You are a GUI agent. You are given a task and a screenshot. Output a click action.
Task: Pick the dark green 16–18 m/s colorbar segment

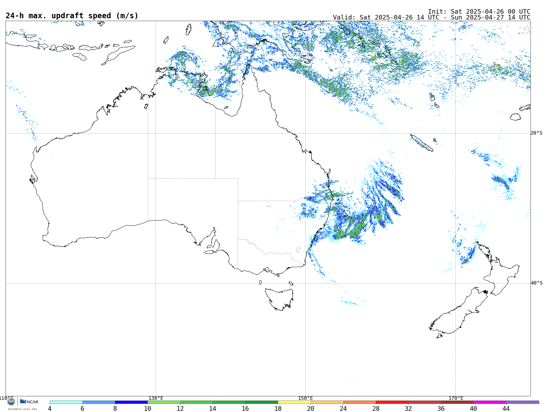[x=262, y=402]
